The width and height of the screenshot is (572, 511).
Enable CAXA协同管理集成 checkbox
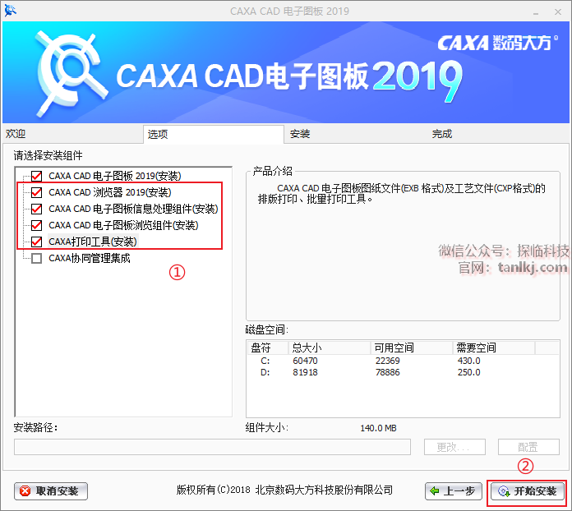[36, 259]
